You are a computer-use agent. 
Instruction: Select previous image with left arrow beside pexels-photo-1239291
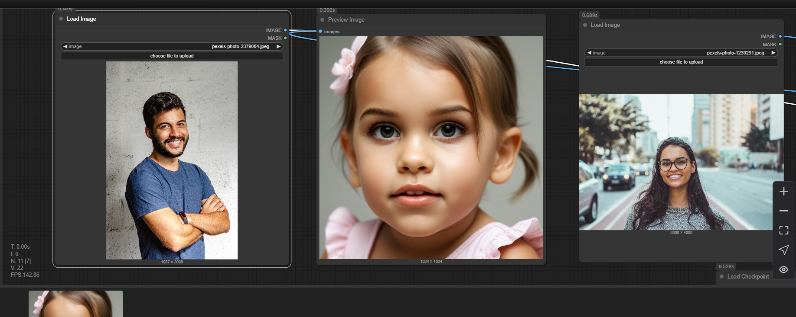pos(589,53)
